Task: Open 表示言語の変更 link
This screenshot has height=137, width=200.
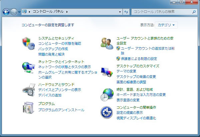Action: (x=128, y=100)
